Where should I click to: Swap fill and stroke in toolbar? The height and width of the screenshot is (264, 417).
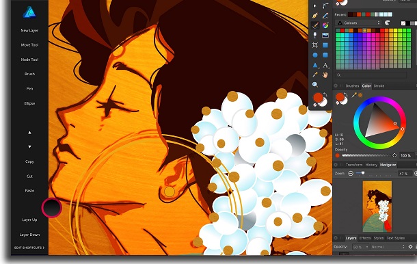coord(325,94)
